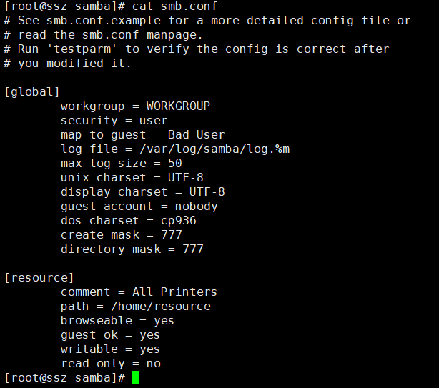439x388 pixels.
Task: Select the "Run 'testparm'" comment line
Action: [x=197, y=49]
